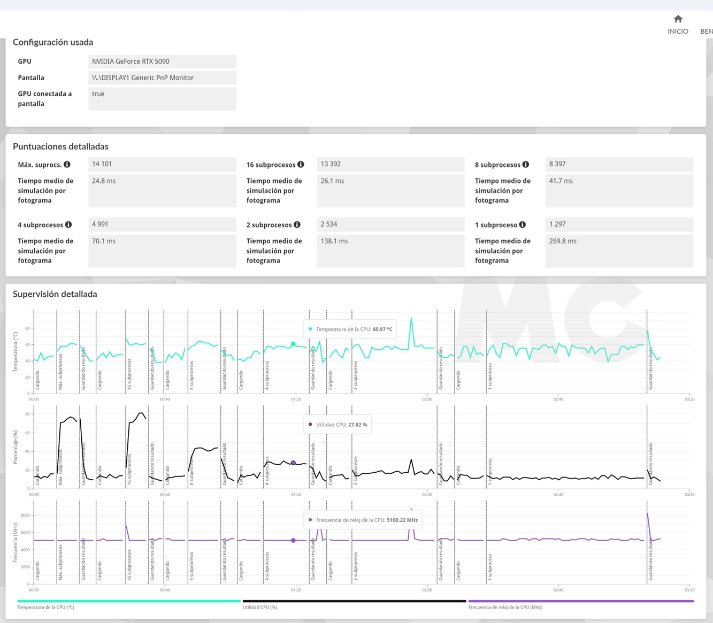Click green data point on temperature chart
Image resolution: width=713 pixels, height=623 pixels.
coord(293,344)
